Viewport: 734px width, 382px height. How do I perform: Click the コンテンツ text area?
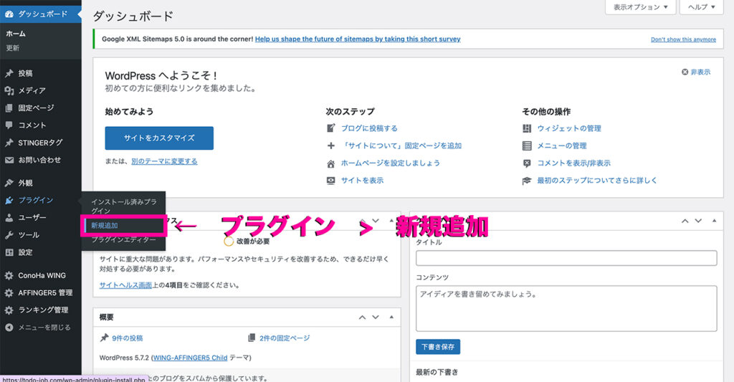point(566,308)
